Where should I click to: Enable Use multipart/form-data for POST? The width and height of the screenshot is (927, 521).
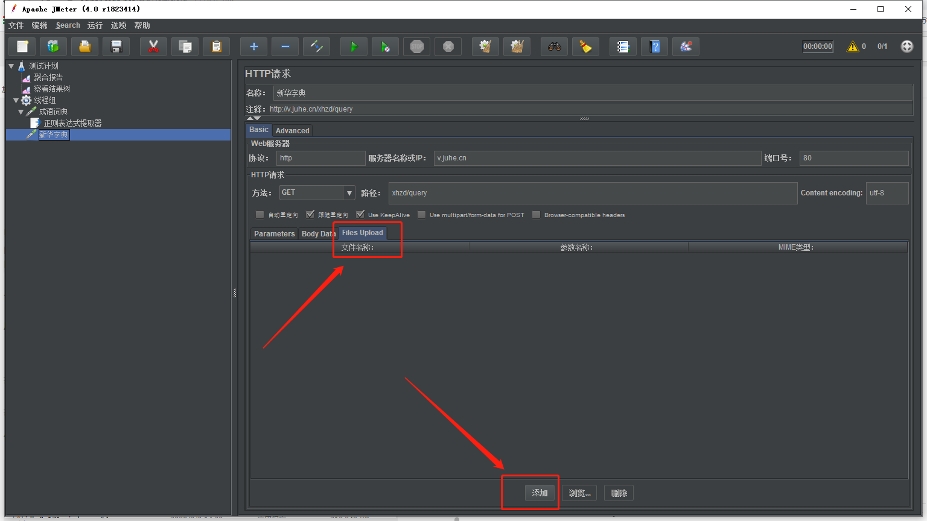[x=422, y=215]
